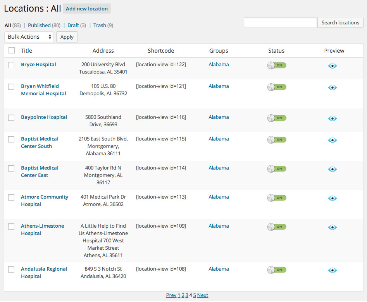The width and height of the screenshot is (367, 302).
Task: Click the Preview column header
Action: [334, 51]
